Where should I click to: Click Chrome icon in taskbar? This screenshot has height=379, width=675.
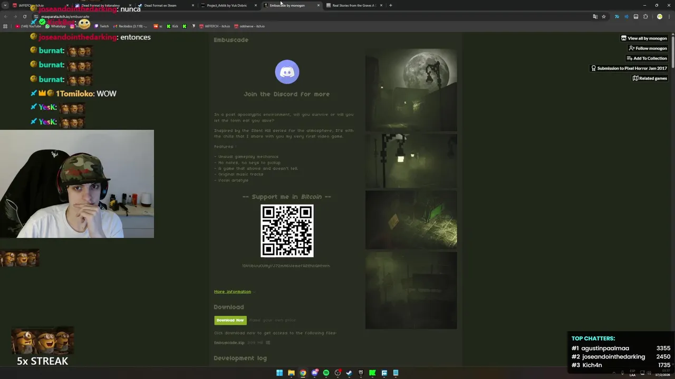[x=303, y=373]
